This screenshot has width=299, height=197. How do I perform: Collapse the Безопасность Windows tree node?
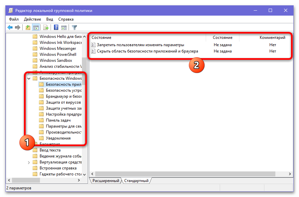coord(29,78)
